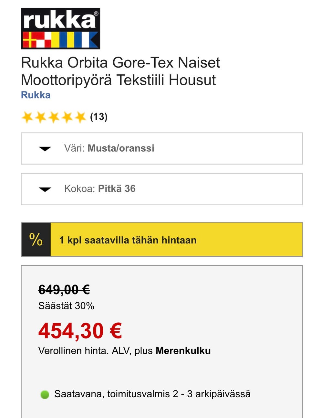Open the Merenkulku shipping link

[183, 351]
